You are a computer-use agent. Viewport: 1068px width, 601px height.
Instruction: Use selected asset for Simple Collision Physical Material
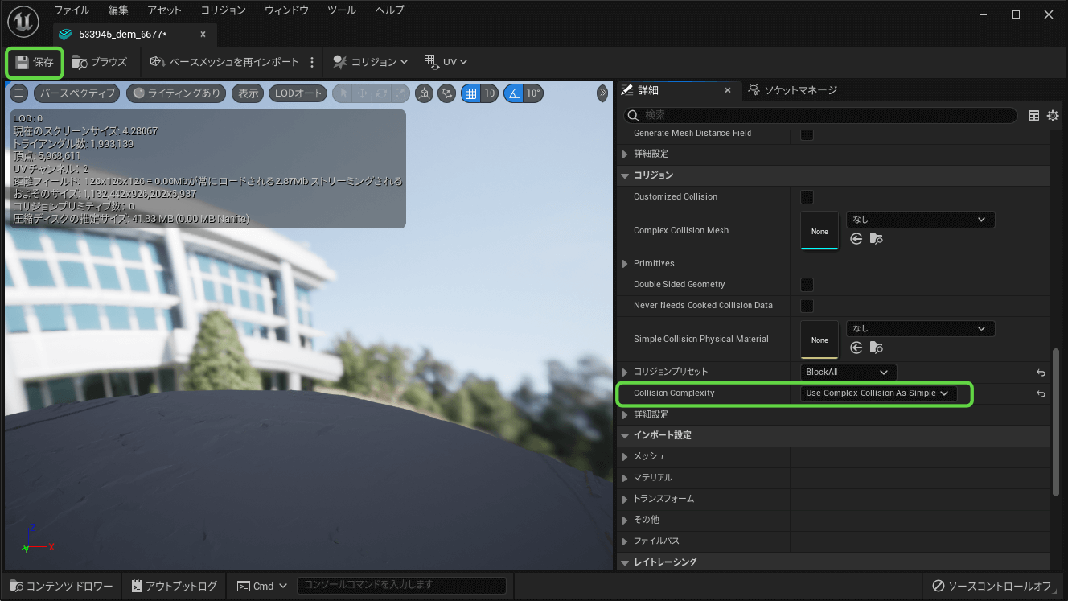coord(856,348)
